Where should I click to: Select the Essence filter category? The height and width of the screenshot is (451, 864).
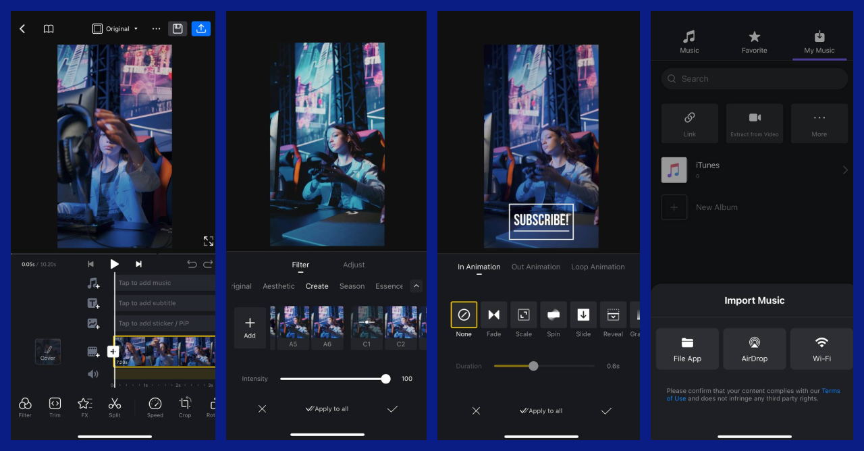click(x=389, y=286)
